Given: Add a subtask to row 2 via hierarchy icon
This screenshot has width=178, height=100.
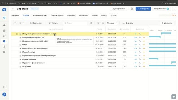Looking at the screenshot, I should tap(140, 37).
